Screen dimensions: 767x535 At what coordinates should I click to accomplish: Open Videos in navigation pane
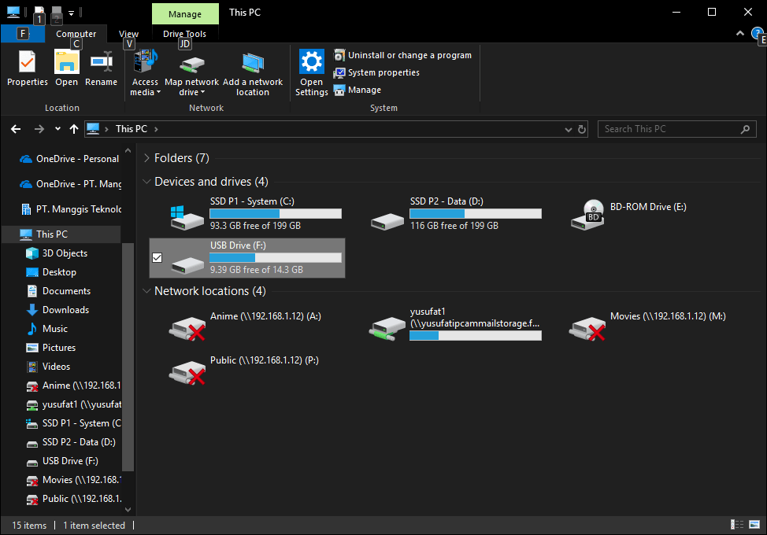(x=48, y=367)
